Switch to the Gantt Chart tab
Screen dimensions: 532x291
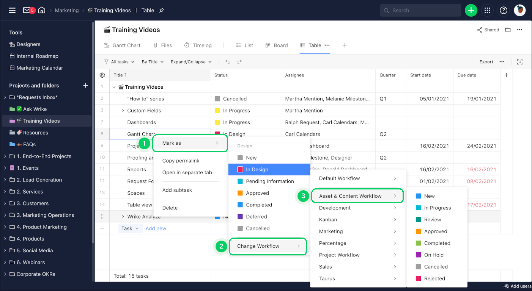122,45
